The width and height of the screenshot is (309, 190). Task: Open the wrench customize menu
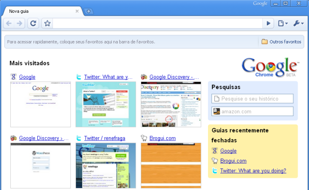298,24
